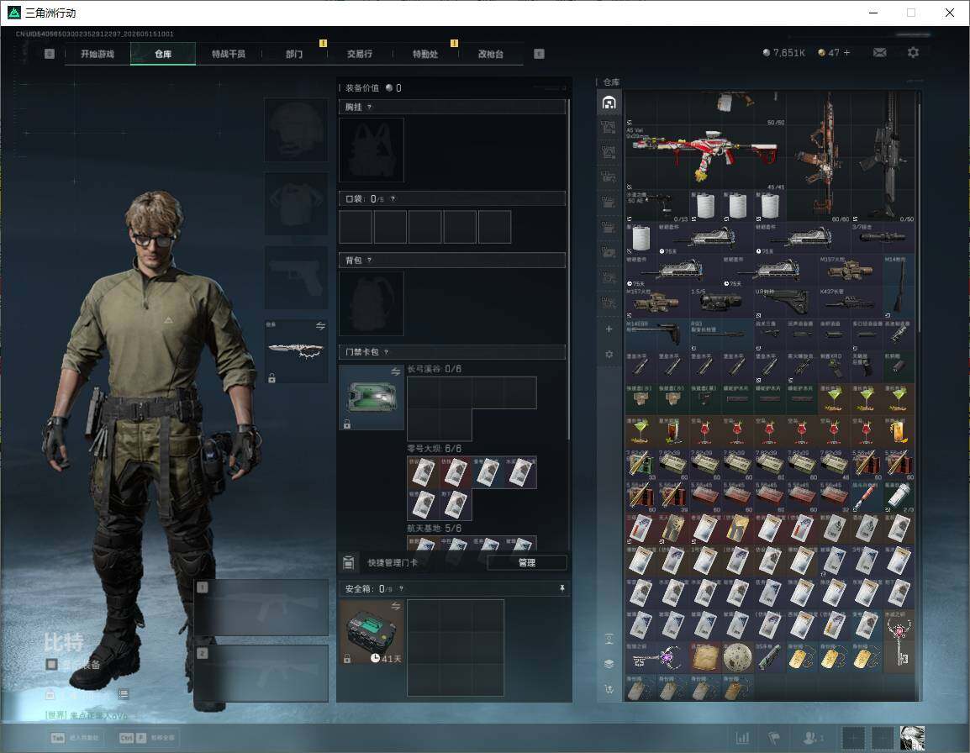Screen dimensions: 970x753
Task: Click primary weapon slot 1
Action: [x=261, y=608]
